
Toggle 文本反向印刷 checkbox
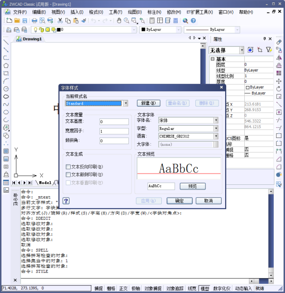click(68, 166)
